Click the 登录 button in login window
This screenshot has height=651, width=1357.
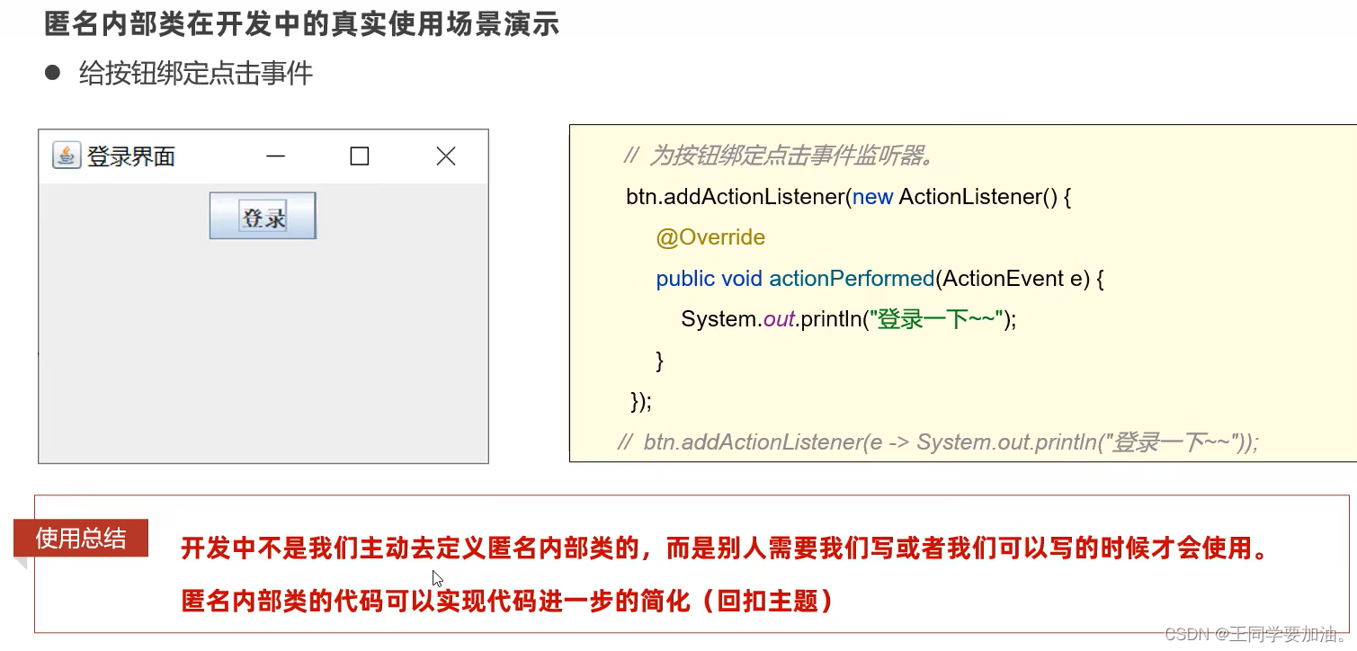click(x=263, y=216)
